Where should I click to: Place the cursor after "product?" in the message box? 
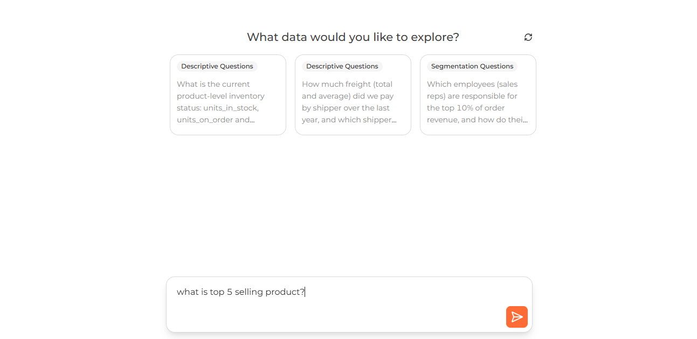click(305, 292)
